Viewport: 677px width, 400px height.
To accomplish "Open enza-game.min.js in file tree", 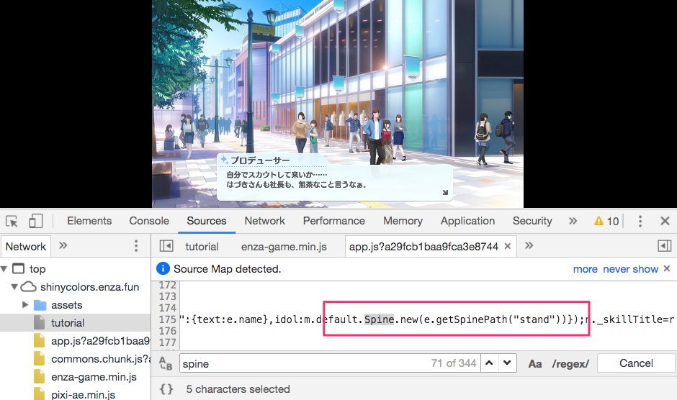I will pyautogui.click(x=94, y=377).
